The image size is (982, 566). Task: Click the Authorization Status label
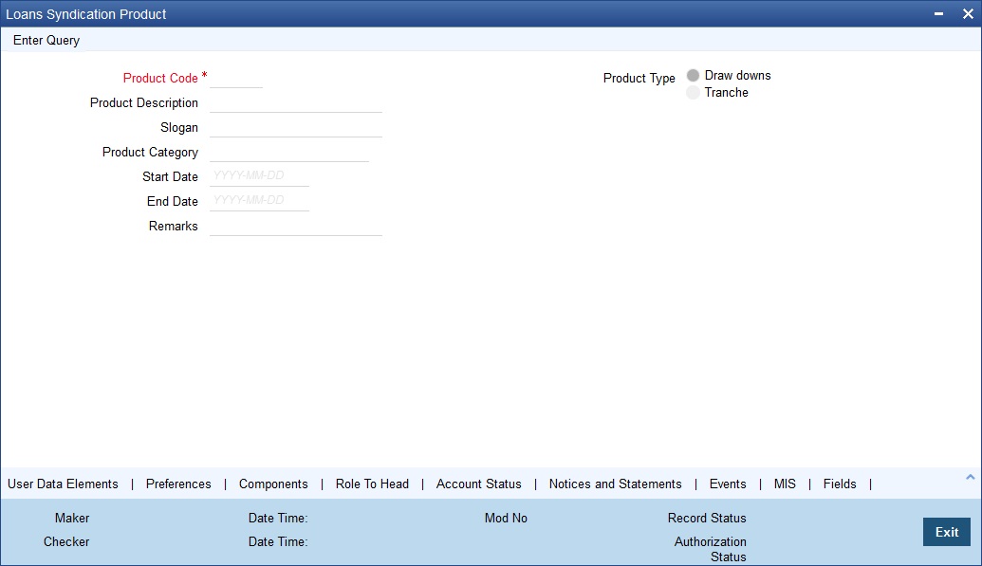[711, 549]
